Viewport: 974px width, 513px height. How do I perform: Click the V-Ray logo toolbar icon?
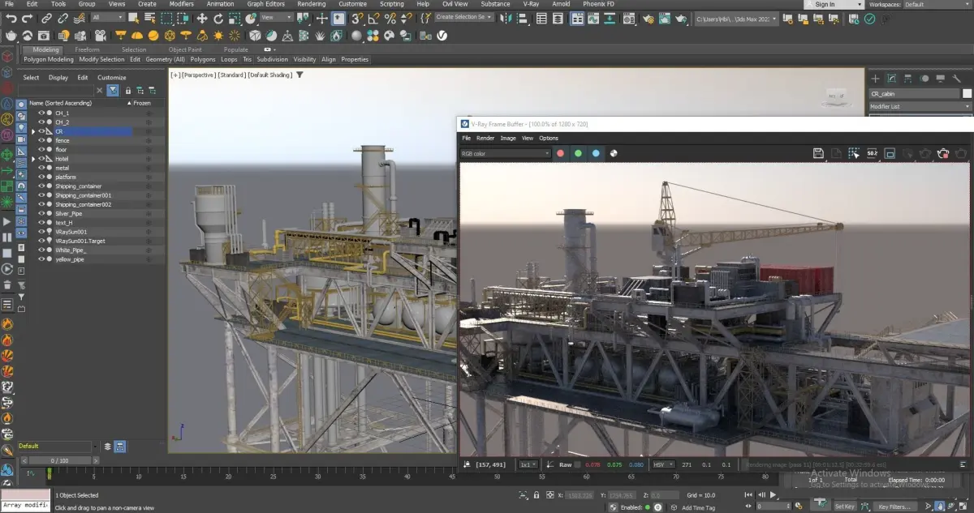tap(442, 36)
